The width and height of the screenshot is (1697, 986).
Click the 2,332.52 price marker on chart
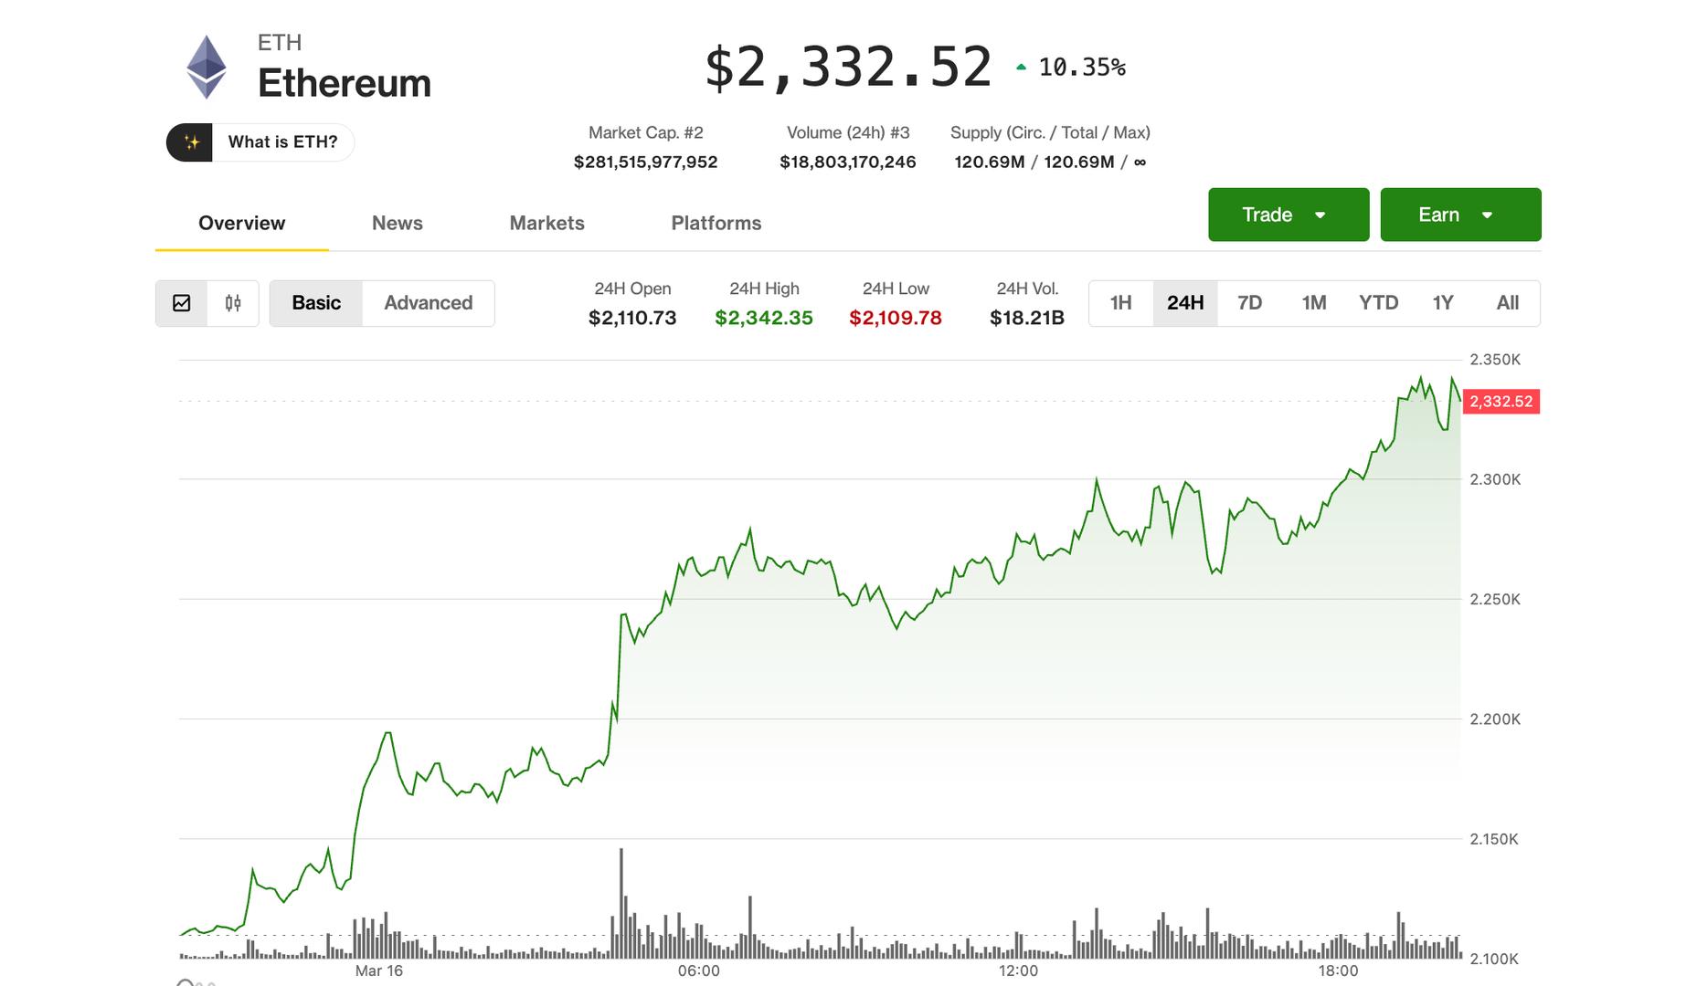coord(1501,402)
